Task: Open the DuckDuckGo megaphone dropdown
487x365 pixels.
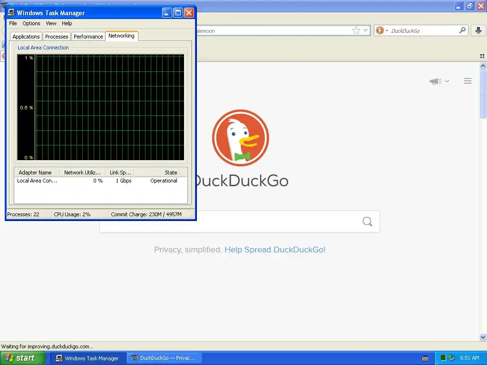Action: coord(439,81)
